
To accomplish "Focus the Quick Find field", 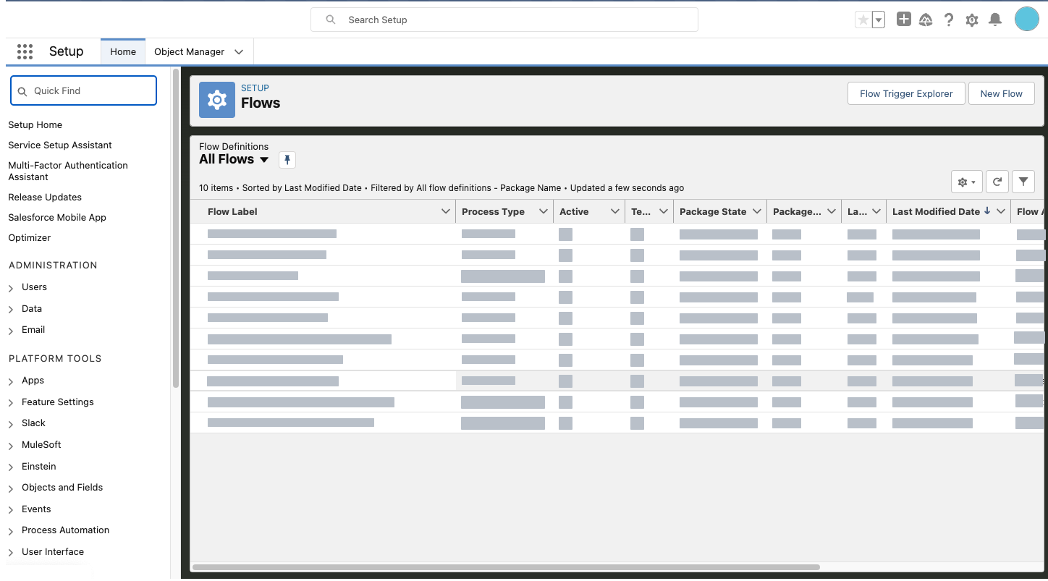I will point(83,90).
